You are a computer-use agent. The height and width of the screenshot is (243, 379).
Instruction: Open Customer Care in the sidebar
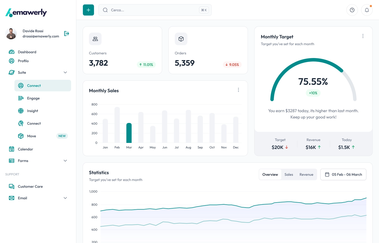(30, 187)
